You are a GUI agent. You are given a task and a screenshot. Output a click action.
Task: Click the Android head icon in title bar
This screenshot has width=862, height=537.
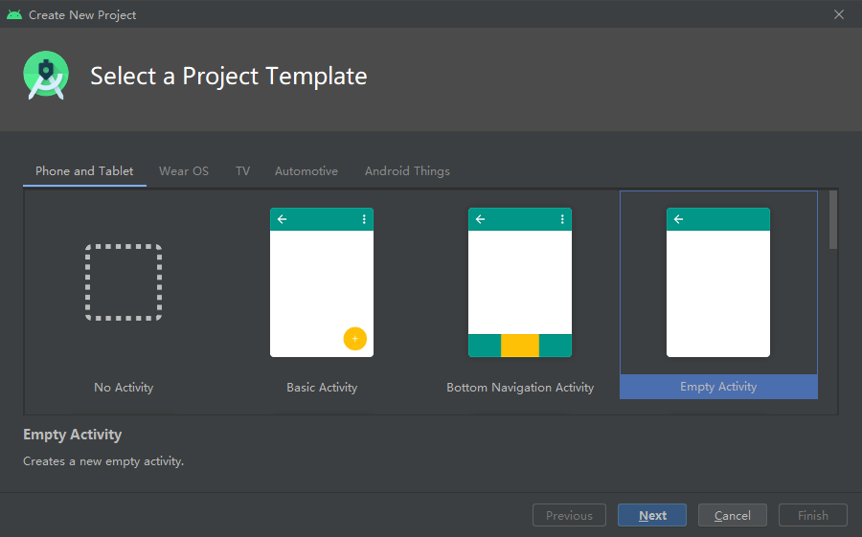(x=14, y=15)
